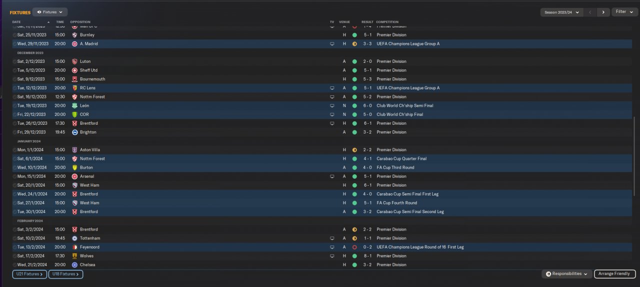Go to U21 Fixtures

tap(29, 274)
